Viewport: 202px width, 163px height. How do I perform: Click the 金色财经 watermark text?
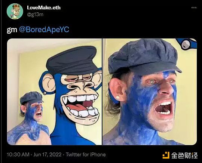(184, 155)
